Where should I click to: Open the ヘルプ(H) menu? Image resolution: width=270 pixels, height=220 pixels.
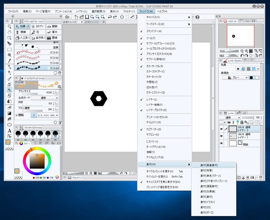click(x=162, y=11)
